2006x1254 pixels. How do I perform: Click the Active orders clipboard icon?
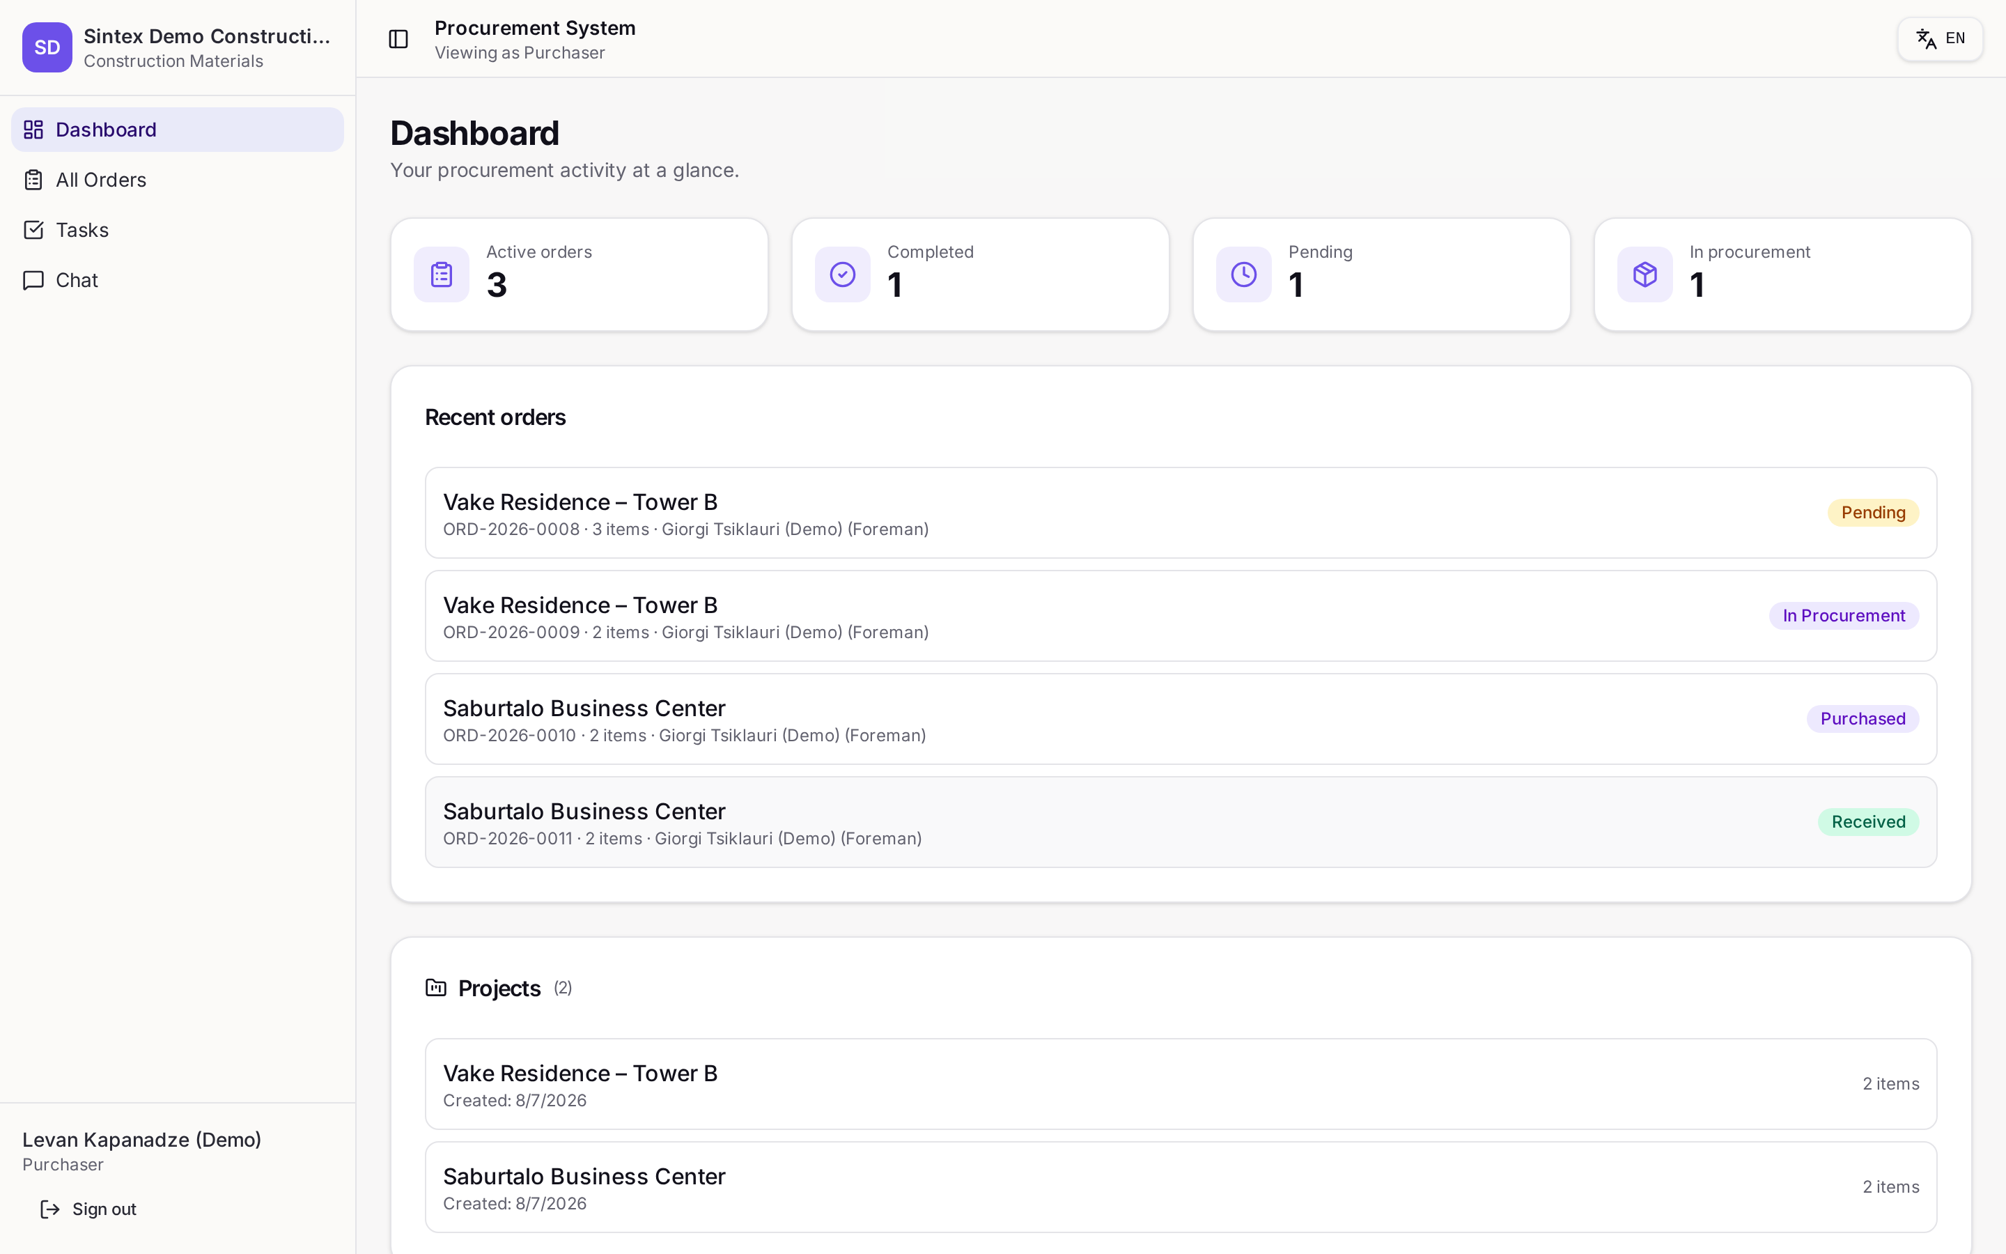pos(442,274)
